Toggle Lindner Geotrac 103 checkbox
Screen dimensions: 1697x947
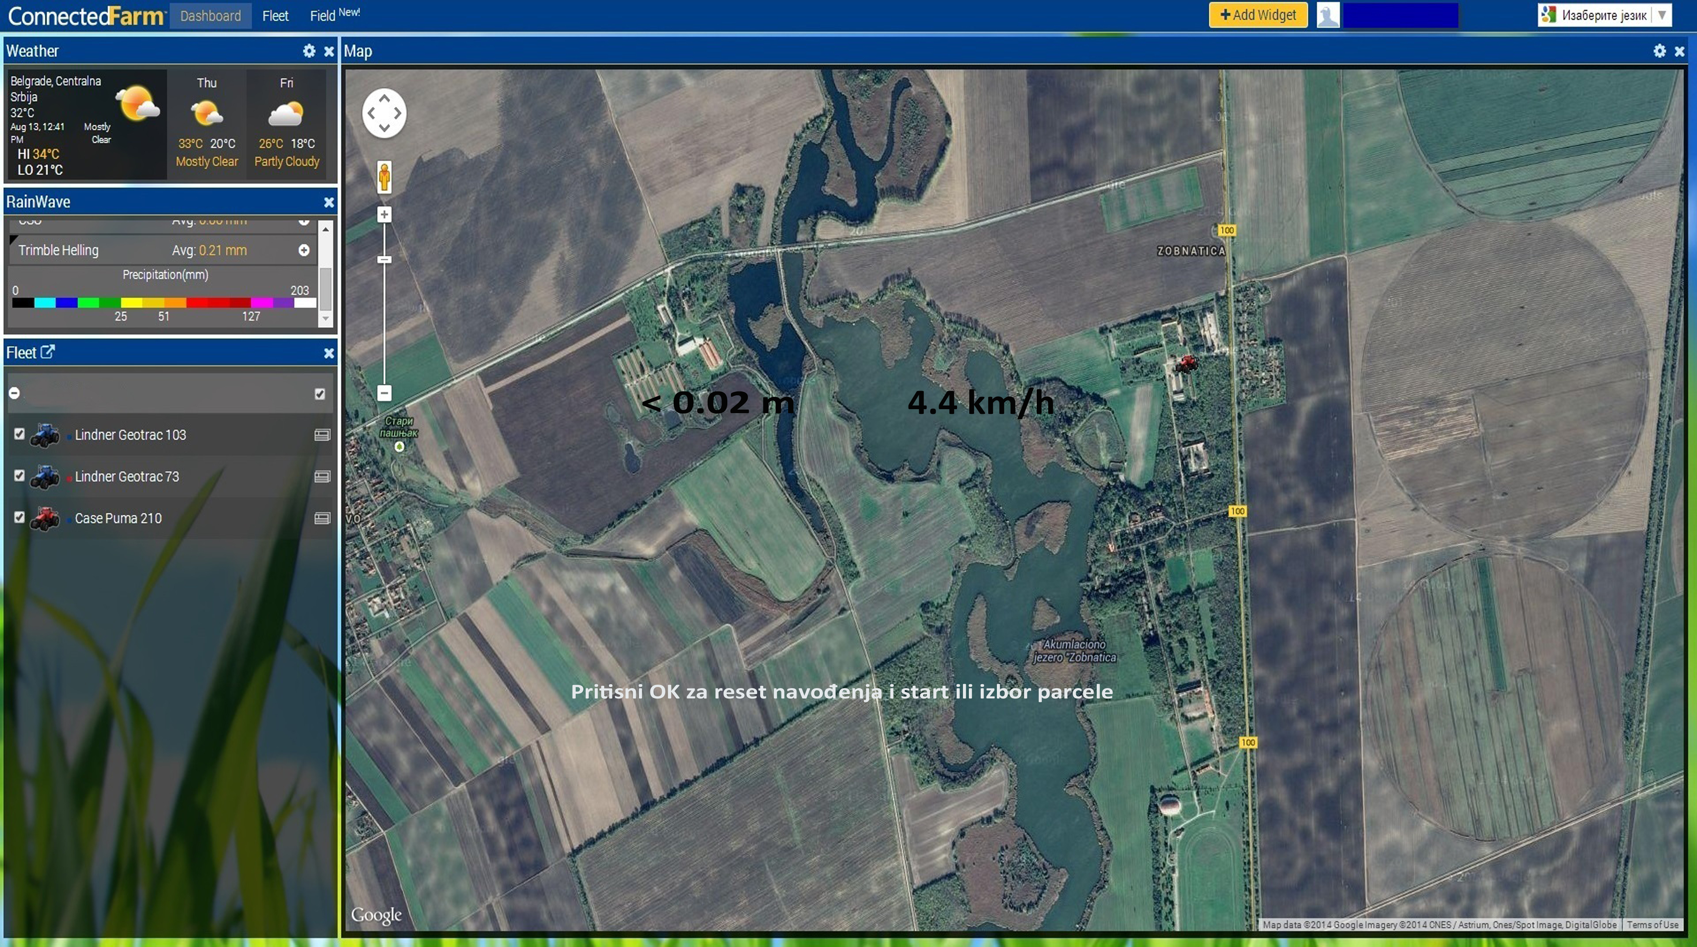click(x=19, y=434)
